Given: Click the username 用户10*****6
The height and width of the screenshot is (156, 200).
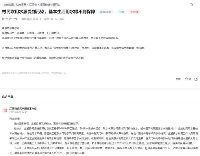Looking at the screenshot, I should click(x=10, y=19).
